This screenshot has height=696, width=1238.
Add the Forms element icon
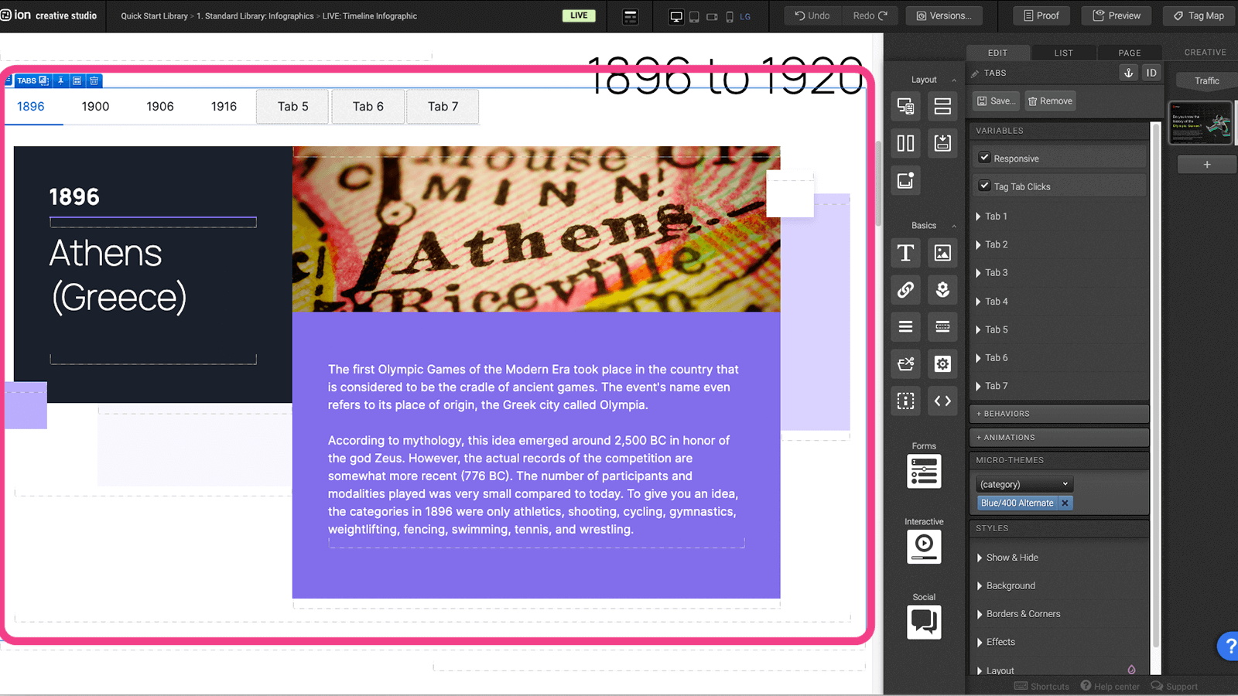point(924,472)
